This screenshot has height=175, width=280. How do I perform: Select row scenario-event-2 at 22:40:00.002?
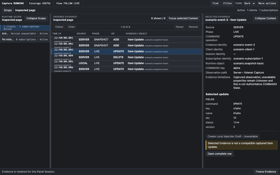127,45
